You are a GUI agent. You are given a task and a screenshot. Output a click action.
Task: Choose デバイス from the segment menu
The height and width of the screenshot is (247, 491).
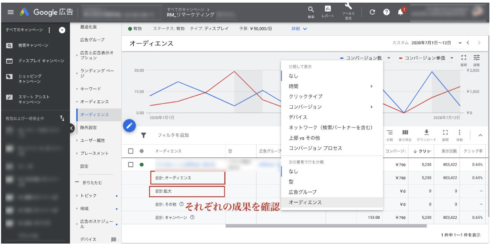298,117
